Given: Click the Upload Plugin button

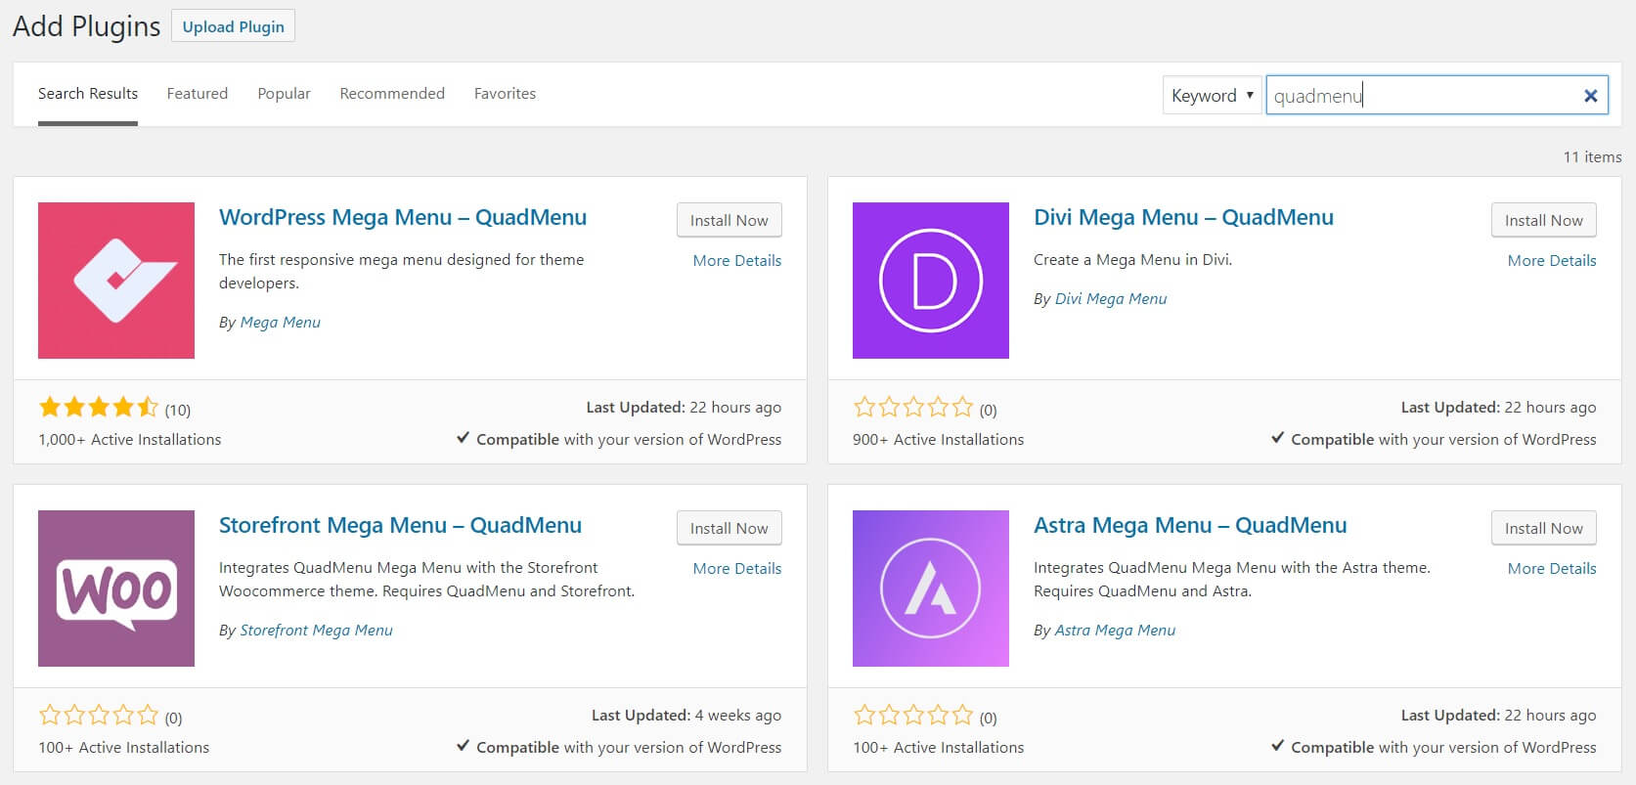Looking at the screenshot, I should point(233,26).
